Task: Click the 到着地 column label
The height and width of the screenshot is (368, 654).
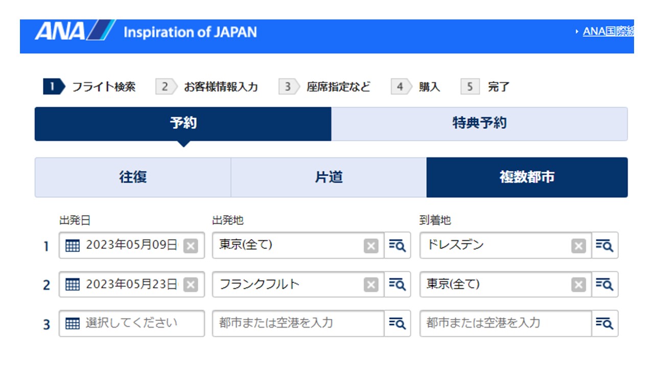Action: click(435, 220)
